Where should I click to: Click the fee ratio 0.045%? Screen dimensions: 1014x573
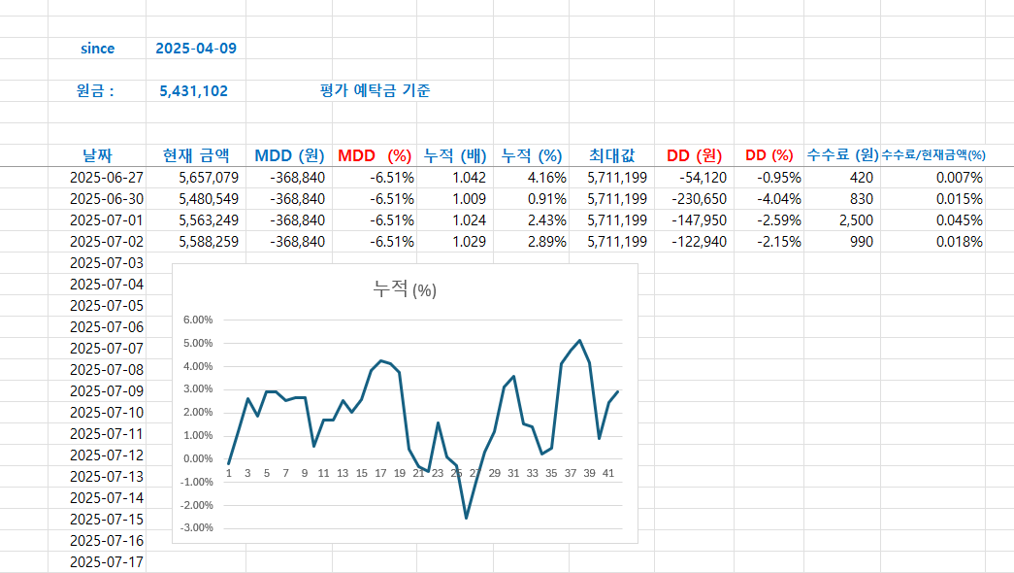coord(960,220)
